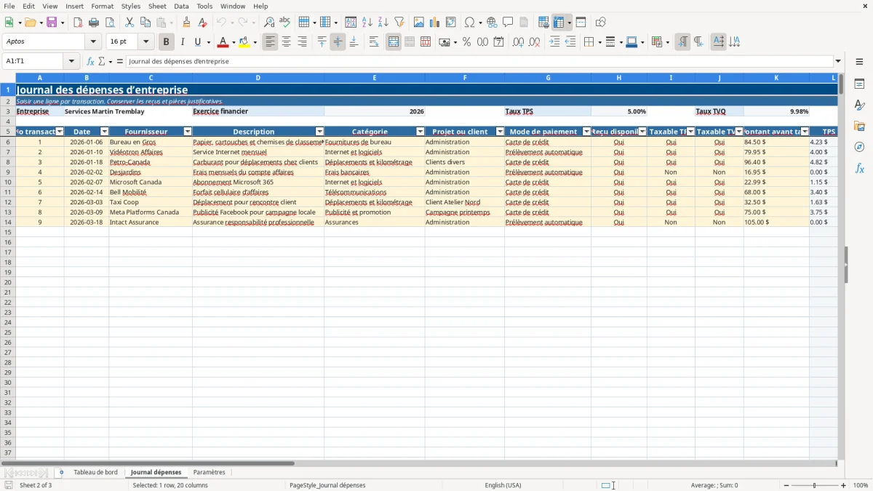Apply the yellow highlighting color swatch
The width and height of the screenshot is (873, 491).
[244, 42]
